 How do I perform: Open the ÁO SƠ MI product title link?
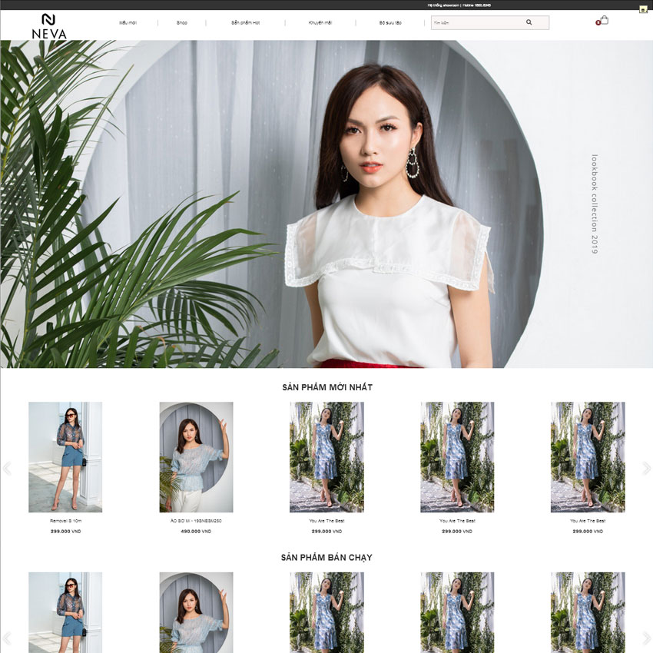click(x=196, y=521)
